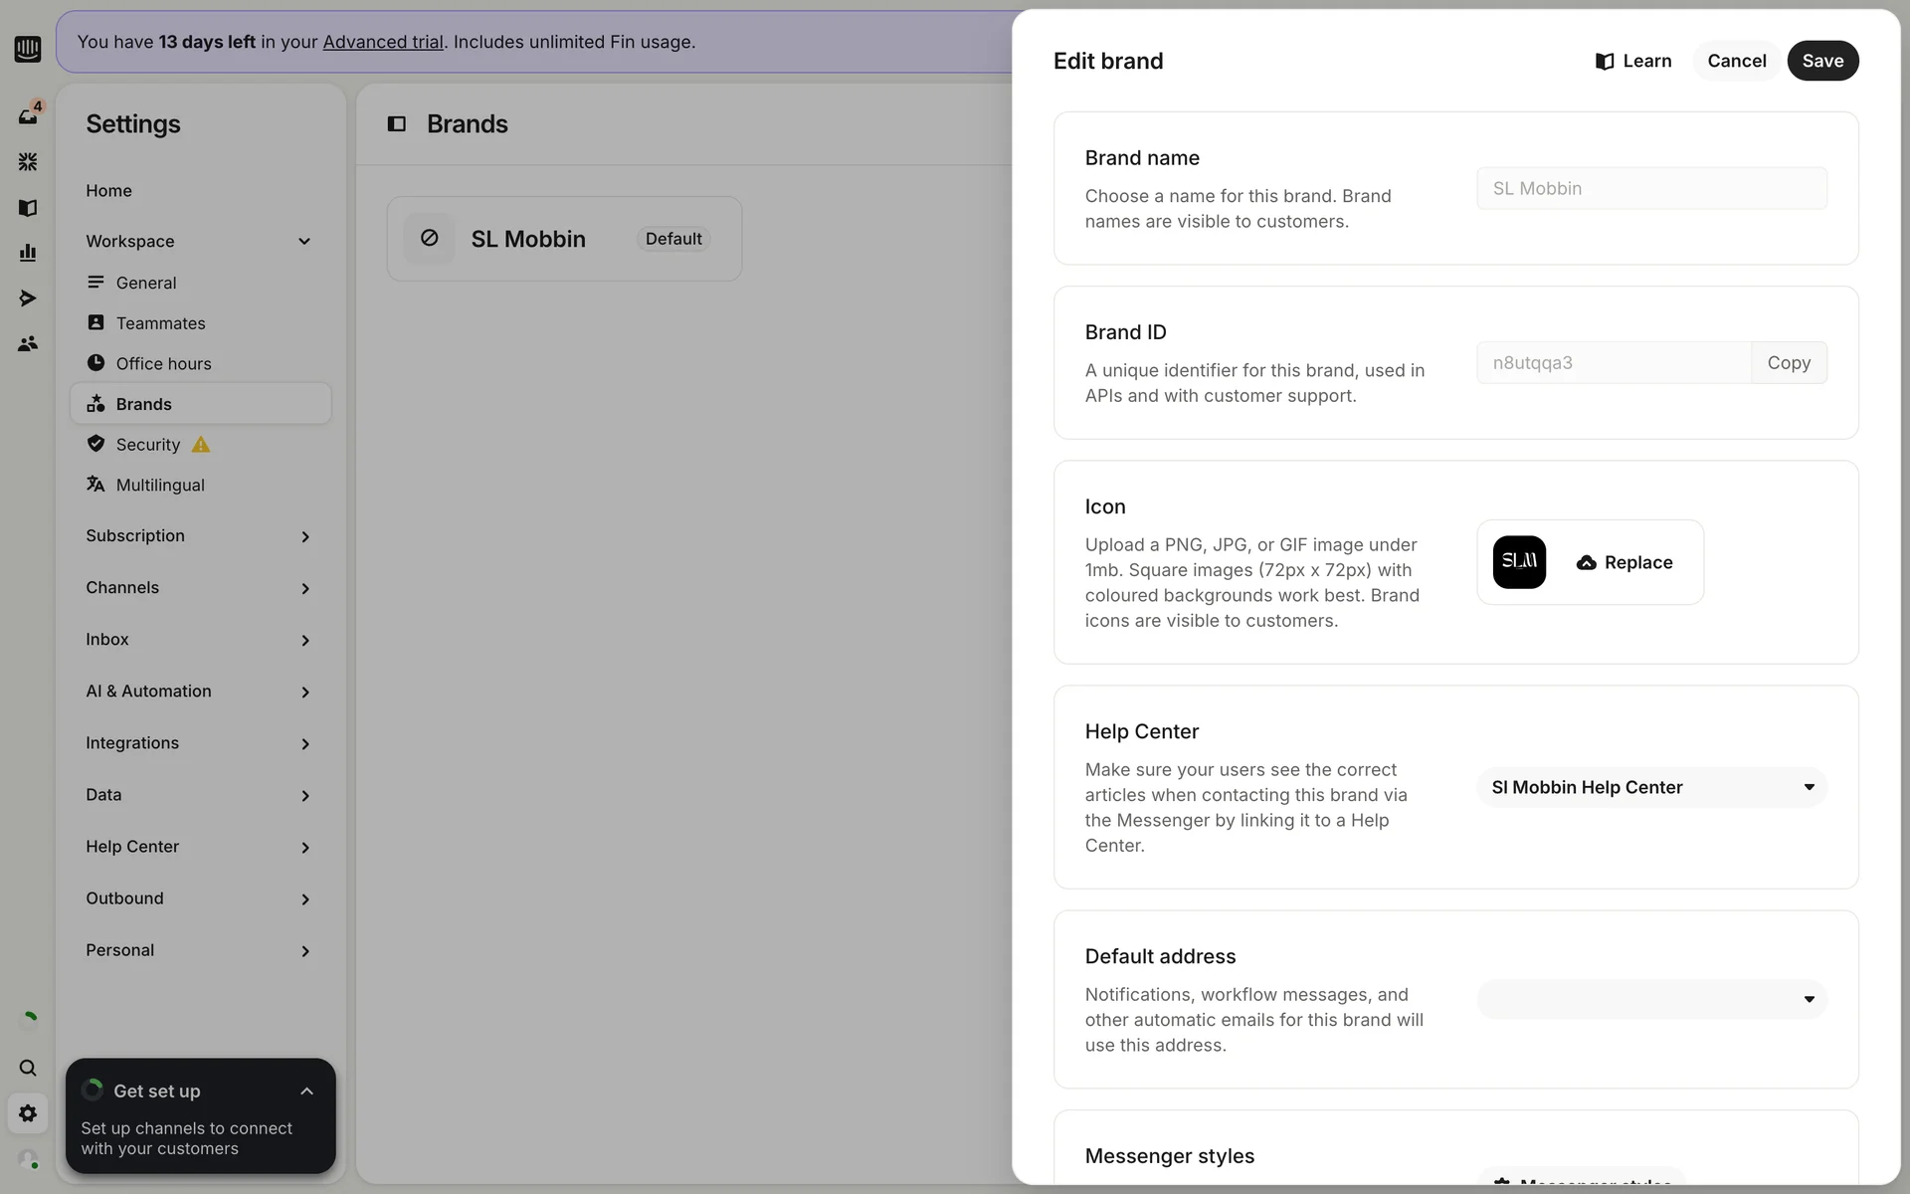Open Contacts people icon in rail
Viewport: 1910px width, 1194px height.
click(28, 344)
